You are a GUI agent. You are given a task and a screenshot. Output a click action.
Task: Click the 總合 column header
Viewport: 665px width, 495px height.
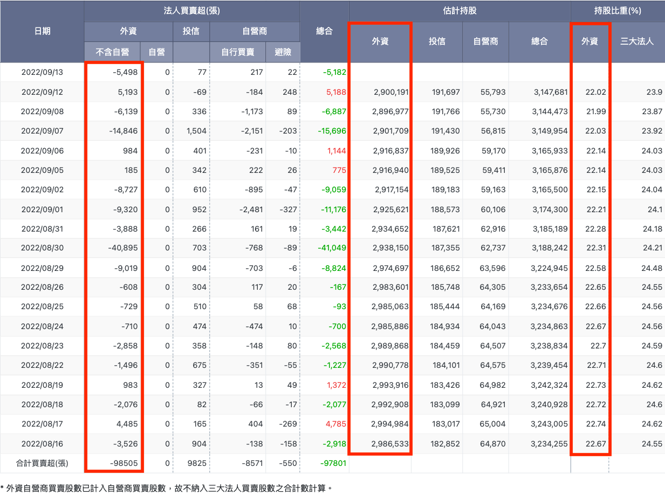pyautogui.click(x=324, y=31)
